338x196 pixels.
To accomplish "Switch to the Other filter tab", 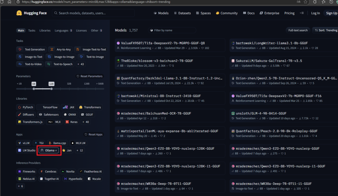I will (96, 30).
